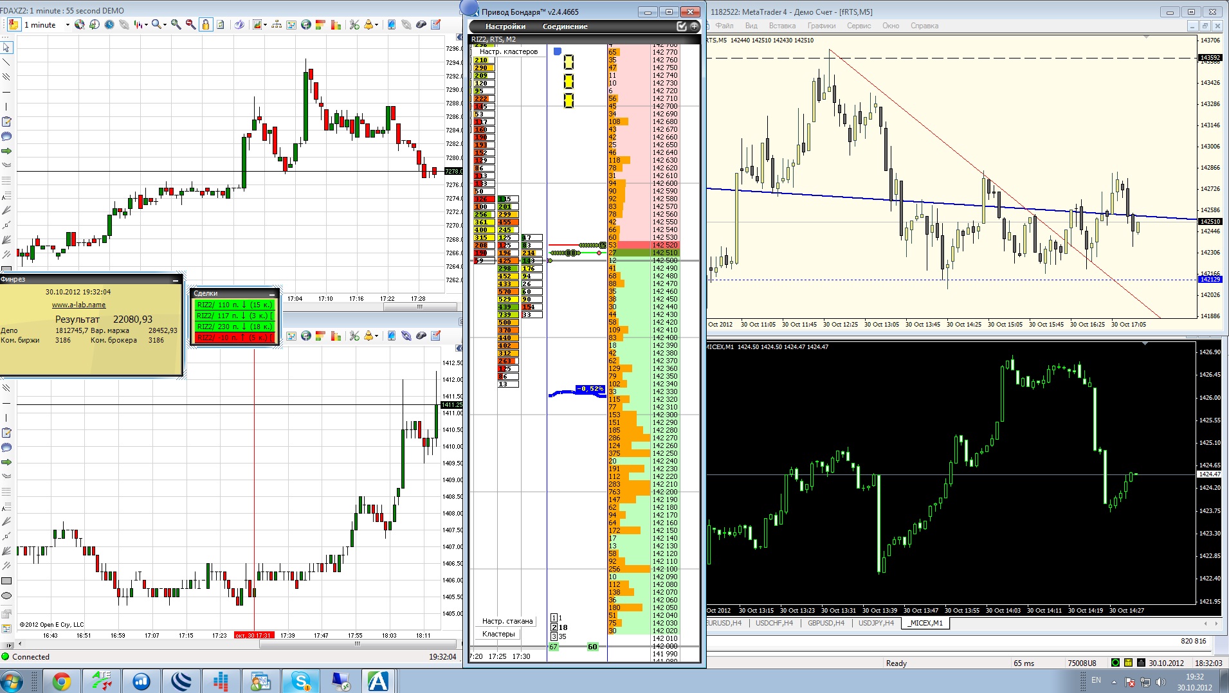This screenshot has width=1229, height=693.
Task: Click the EN language indicator in system tray
Action: [x=1096, y=680]
